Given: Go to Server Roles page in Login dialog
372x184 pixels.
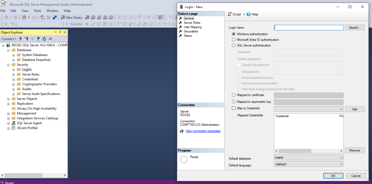Looking at the screenshot, I should coord(192,23).
